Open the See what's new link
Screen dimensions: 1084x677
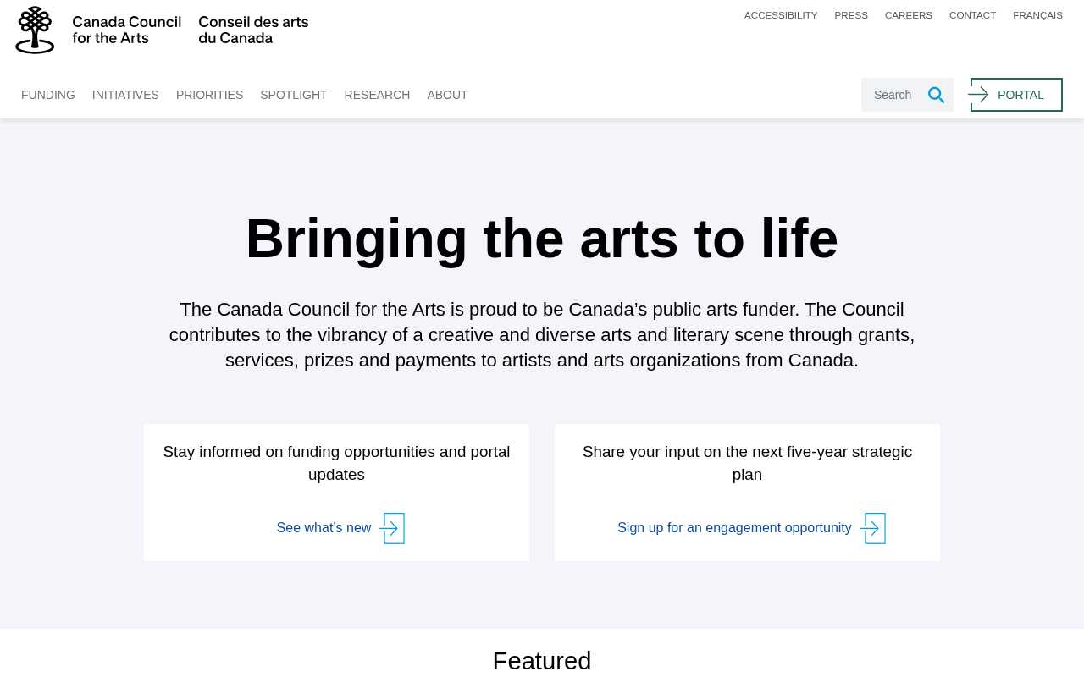click(x=324, y=527)
